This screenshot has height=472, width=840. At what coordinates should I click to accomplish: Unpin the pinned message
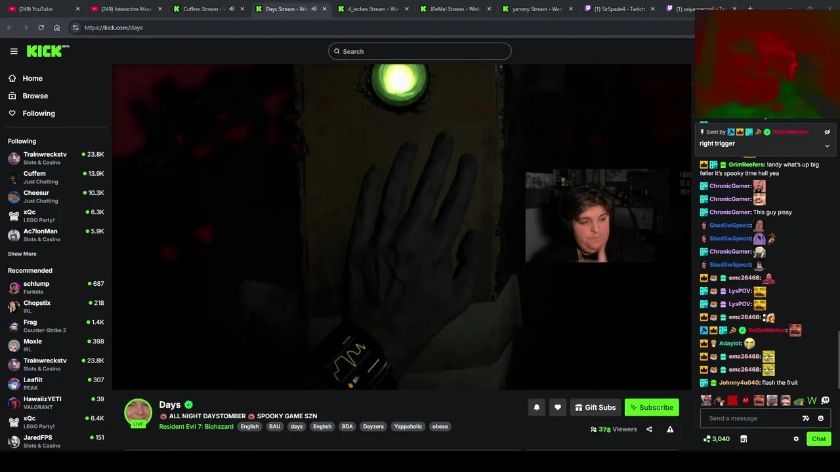827,132
